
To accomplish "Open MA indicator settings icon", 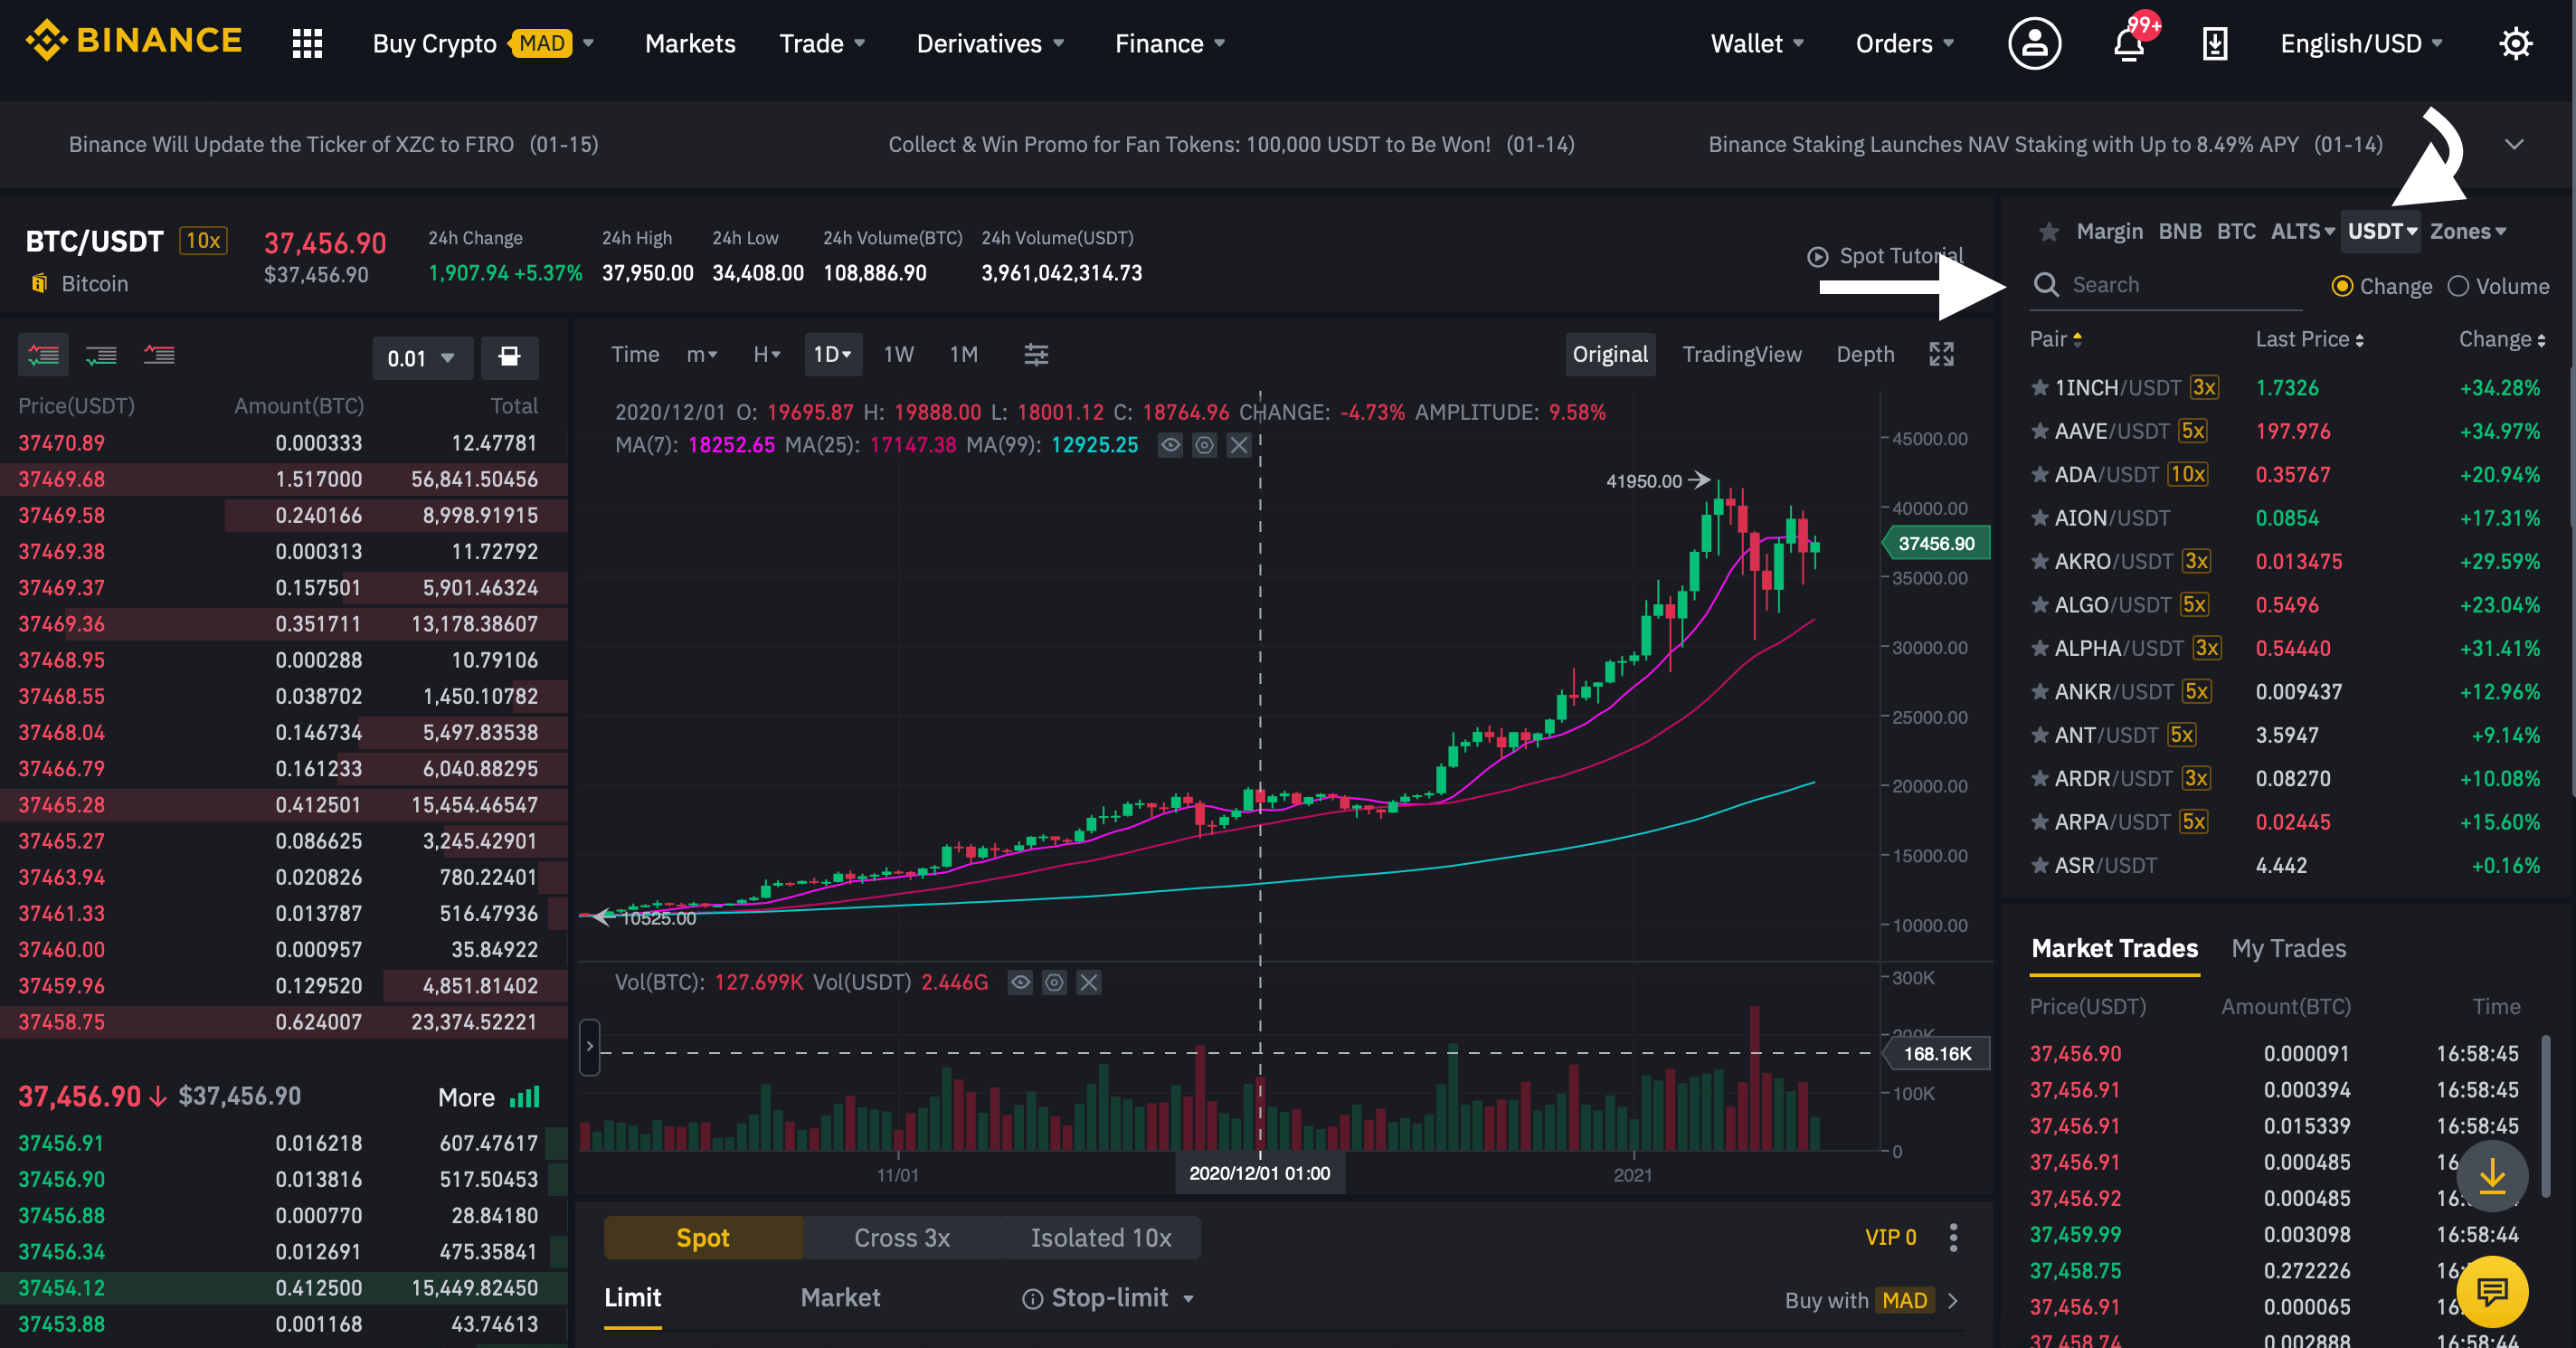I will (1204, 445).
